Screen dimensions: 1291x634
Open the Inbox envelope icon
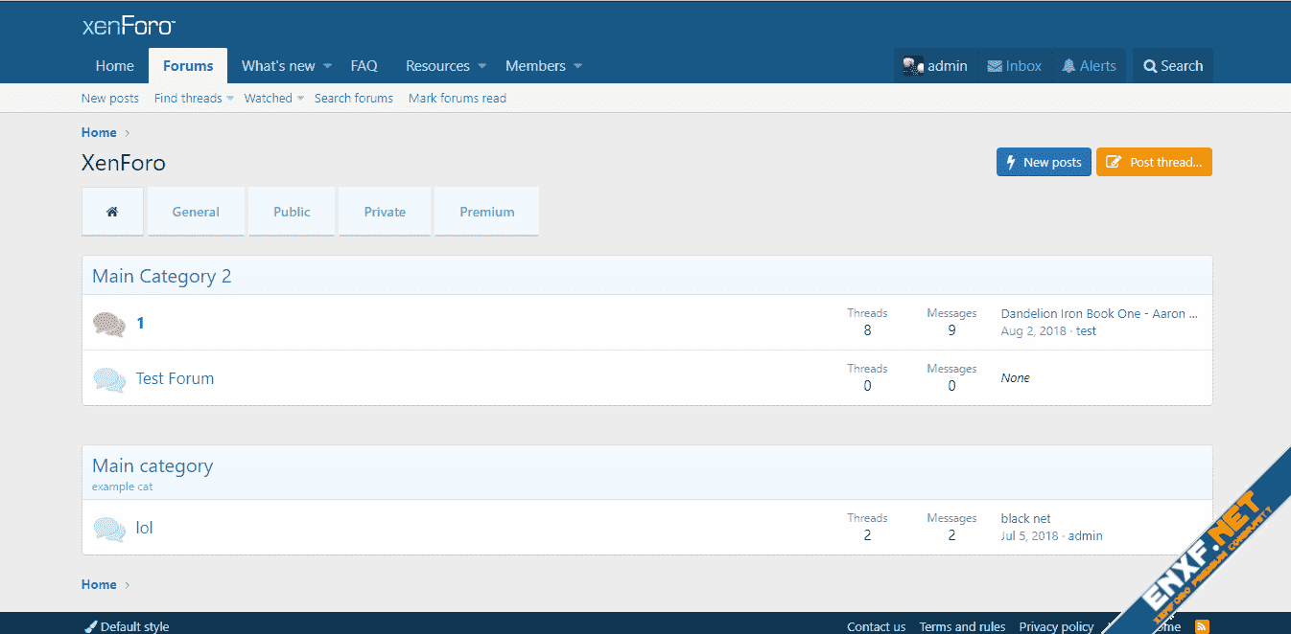(996, 66)
